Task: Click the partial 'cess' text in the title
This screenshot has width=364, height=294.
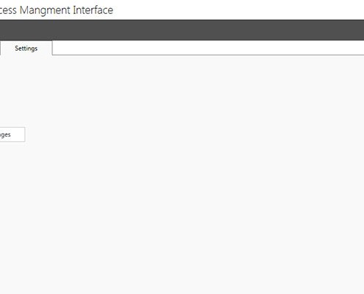Action: (8, 10)
